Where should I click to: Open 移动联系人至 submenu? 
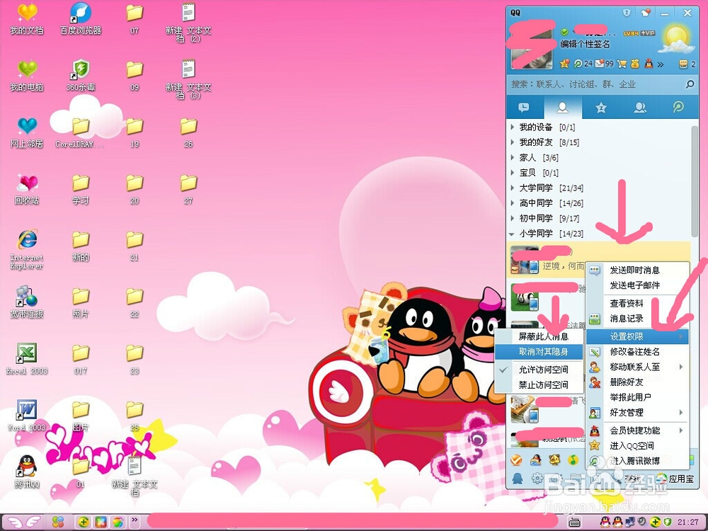[638, 367]
